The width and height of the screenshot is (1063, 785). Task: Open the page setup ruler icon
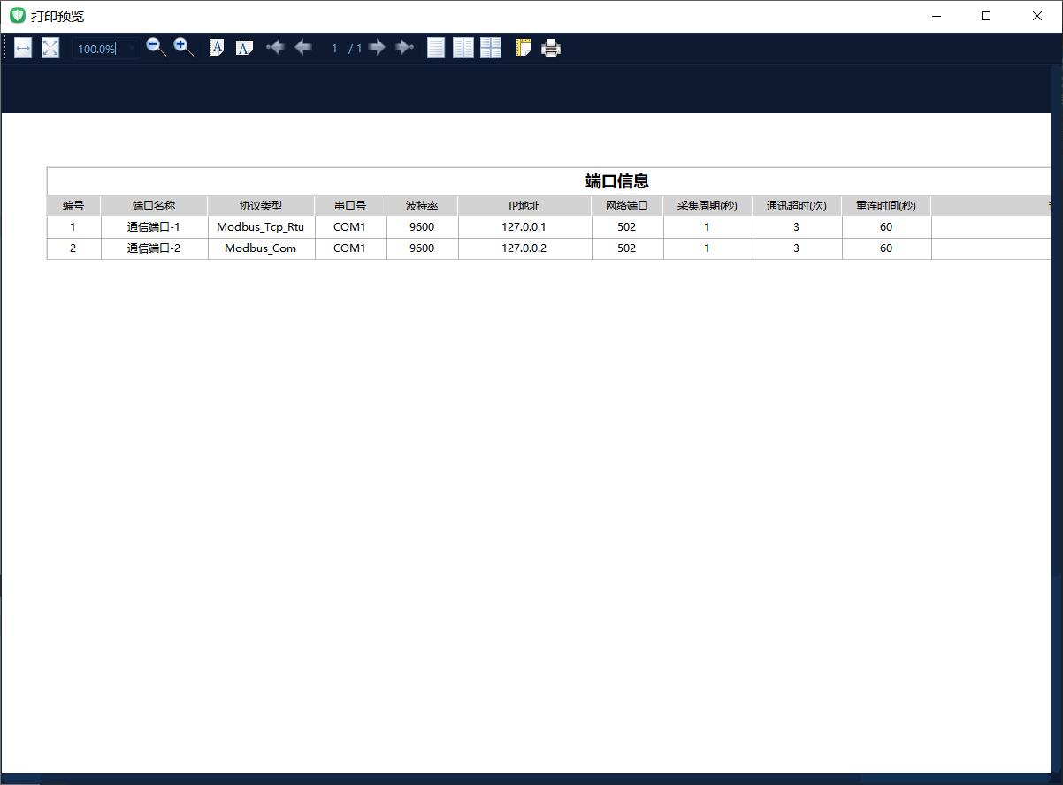[x=524, y=48]
